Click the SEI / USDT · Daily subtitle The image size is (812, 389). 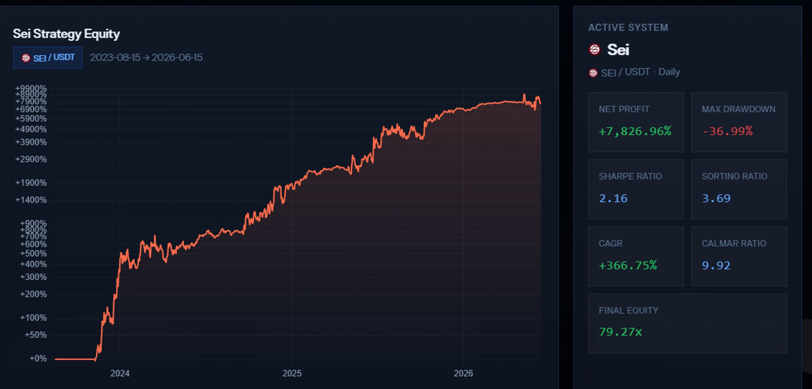(640, 72)
